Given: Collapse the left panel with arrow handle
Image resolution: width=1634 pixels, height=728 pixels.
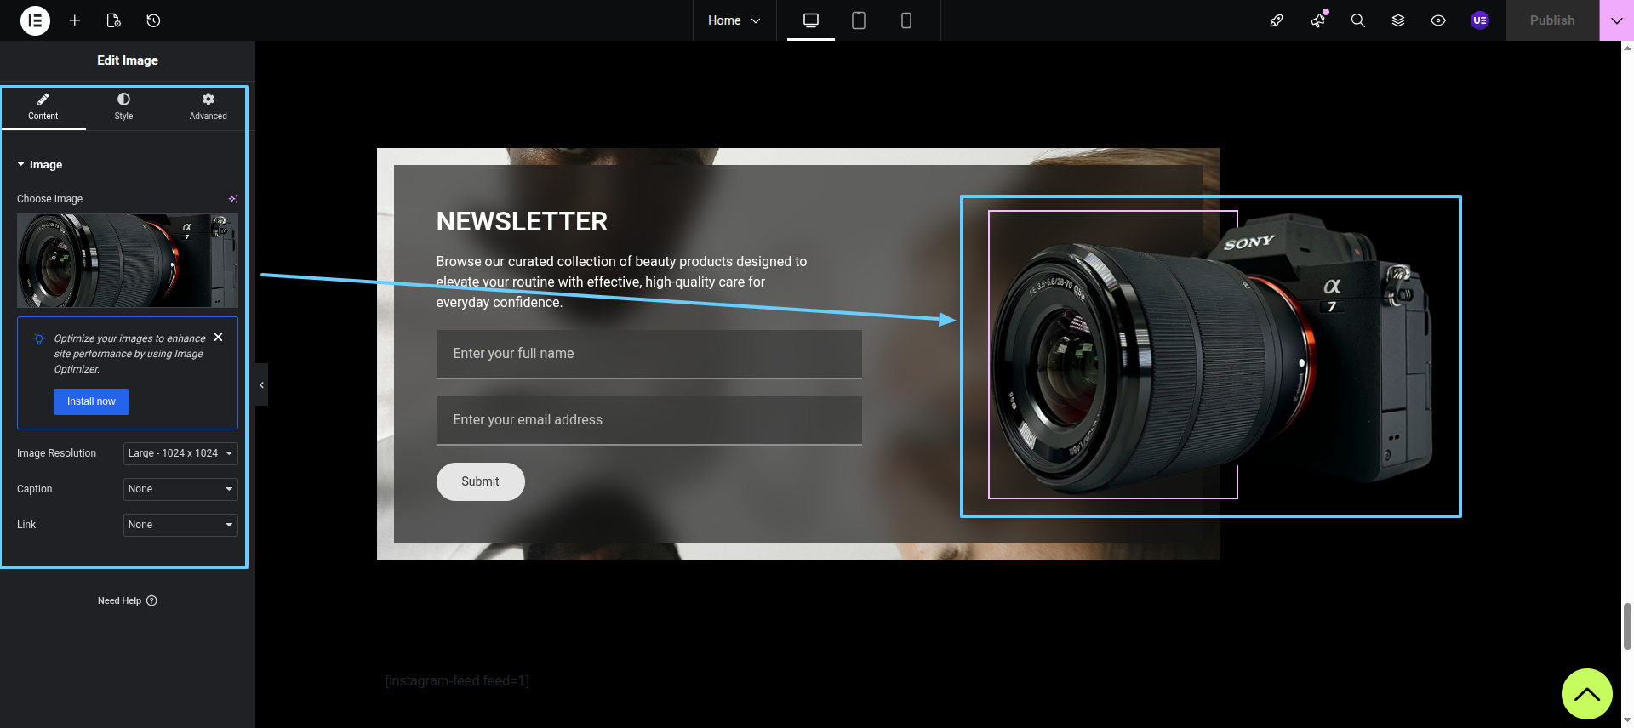Looking at the screenshot, I should click(261, 385).
